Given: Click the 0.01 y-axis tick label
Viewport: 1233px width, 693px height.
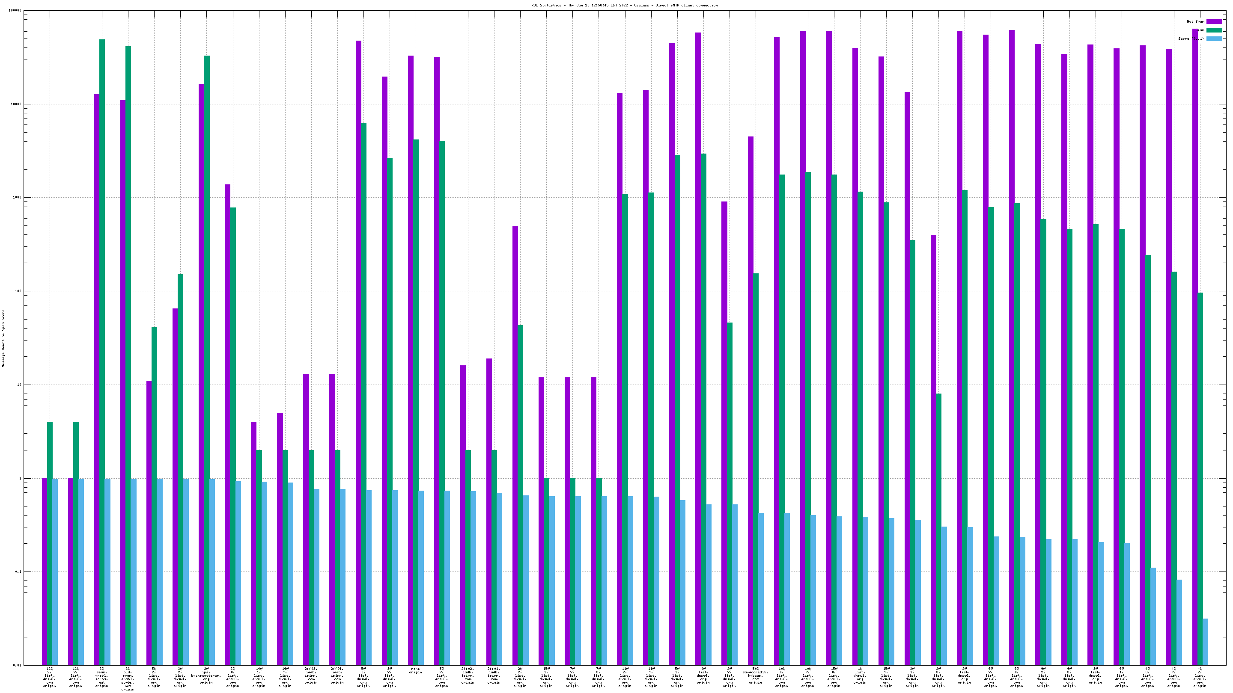Looking at the screenshot, I should 17,665.
